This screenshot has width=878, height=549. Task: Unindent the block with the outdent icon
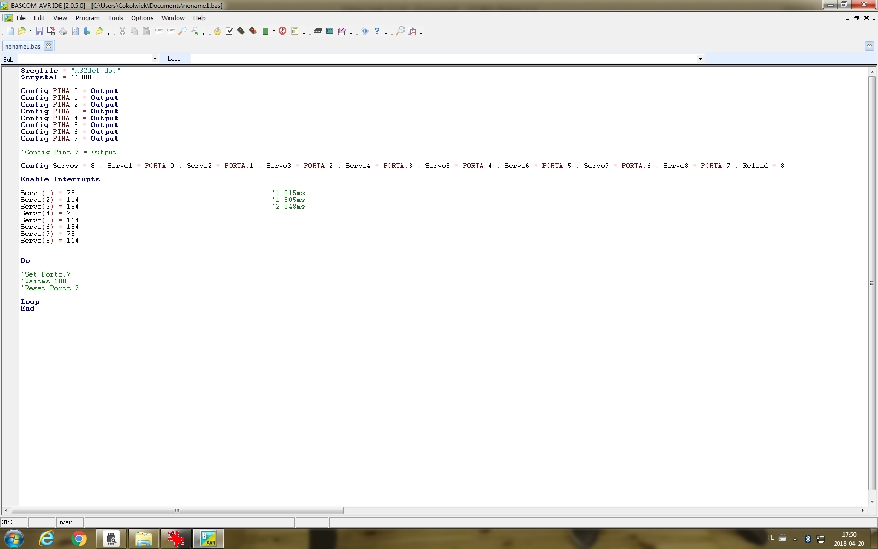tap(170, 31)
